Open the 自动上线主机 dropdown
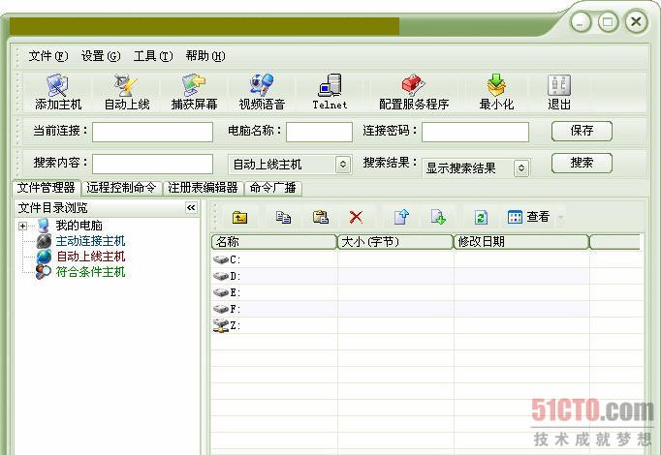This screenshot has width=661, height=455. (x=343, y=165)
